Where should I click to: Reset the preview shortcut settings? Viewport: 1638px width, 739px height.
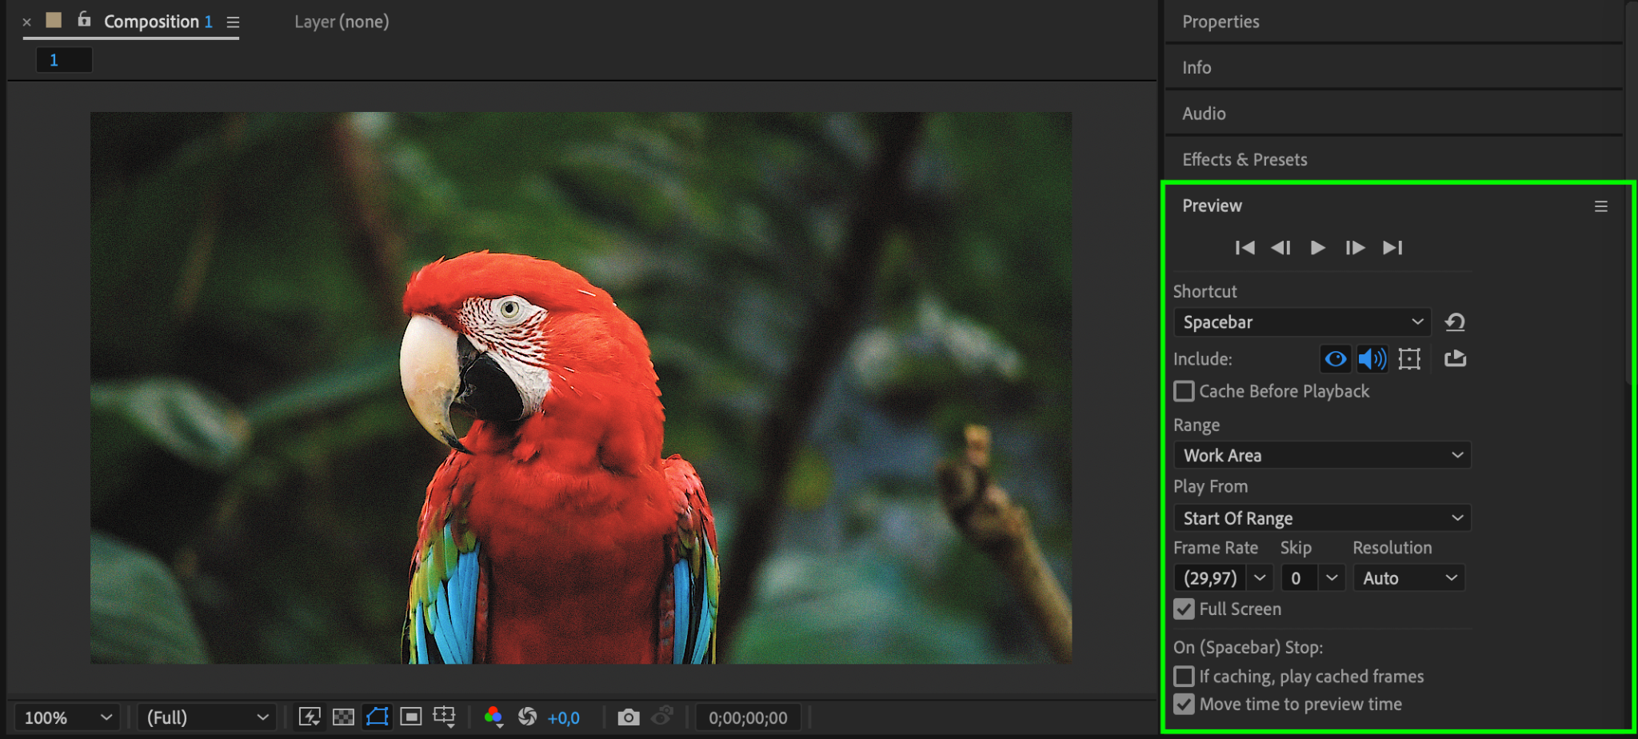(1455, 322)
